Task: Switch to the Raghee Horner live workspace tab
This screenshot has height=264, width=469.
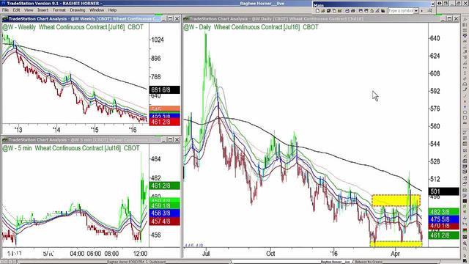Action: 336,262
